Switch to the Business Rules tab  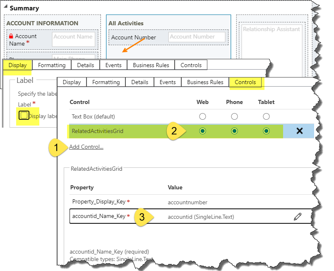205,82
